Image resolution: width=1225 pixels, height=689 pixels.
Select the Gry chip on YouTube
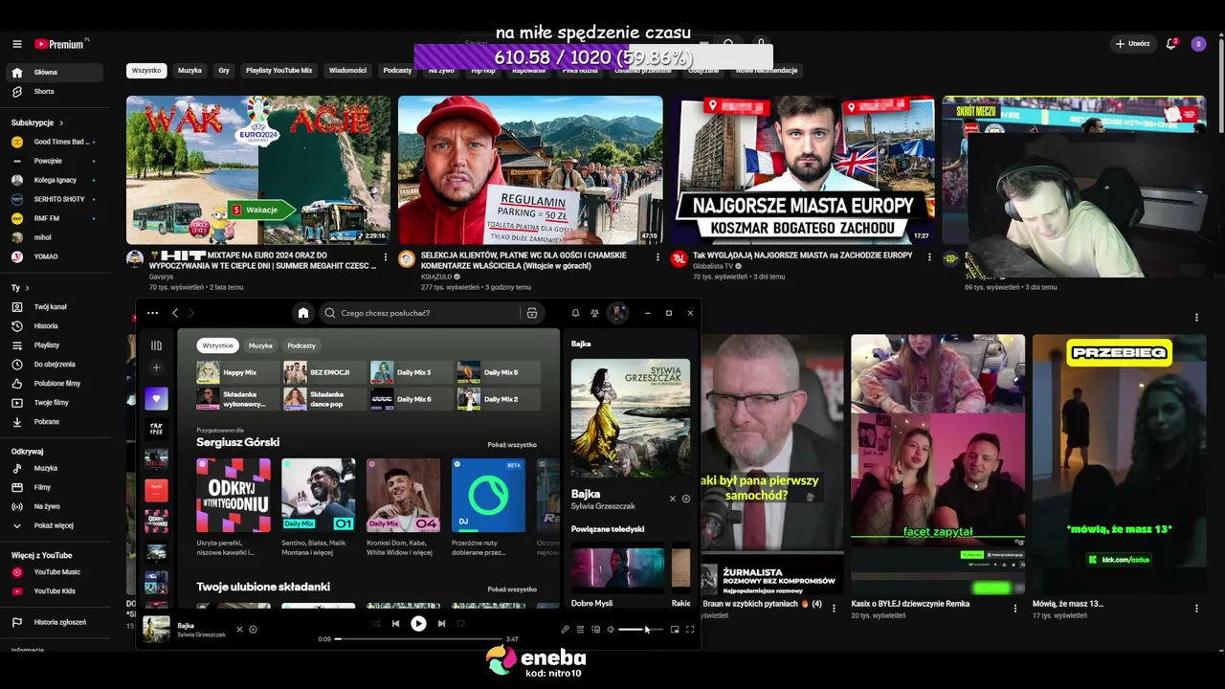[224, 71]
